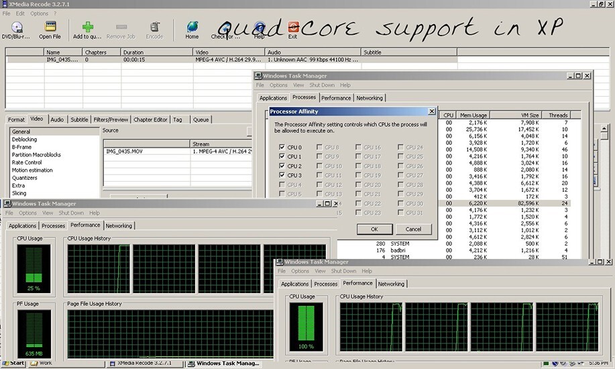Click the Remove Job toolbar icon
This screenshot has height=369, width=615.
pyautogui.click(x=121, y=27)
